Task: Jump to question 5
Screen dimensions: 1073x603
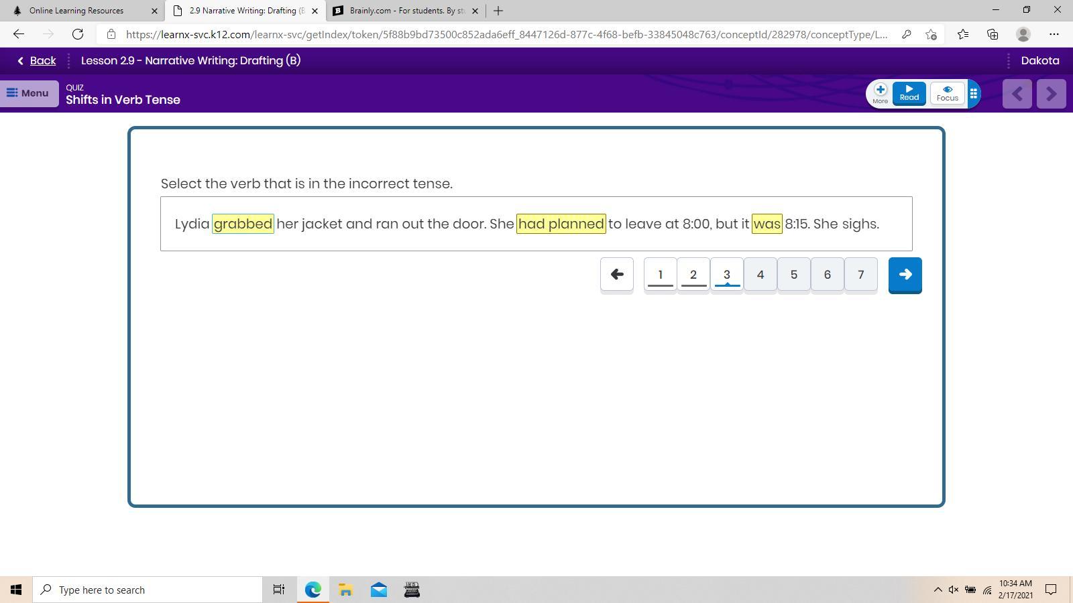Action: [x=793, y=275]
